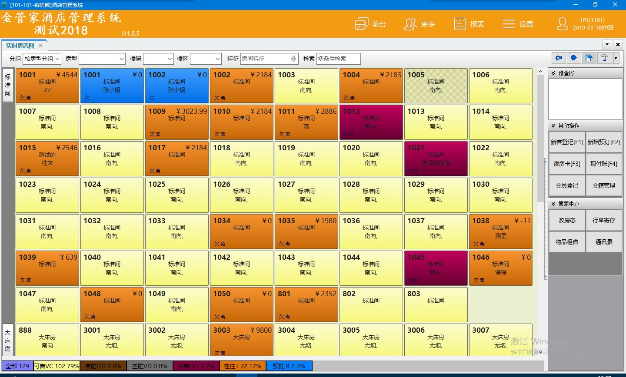Filter by the blue 预抵 R legend
626x377 pixels.
[x=290, y=366]
